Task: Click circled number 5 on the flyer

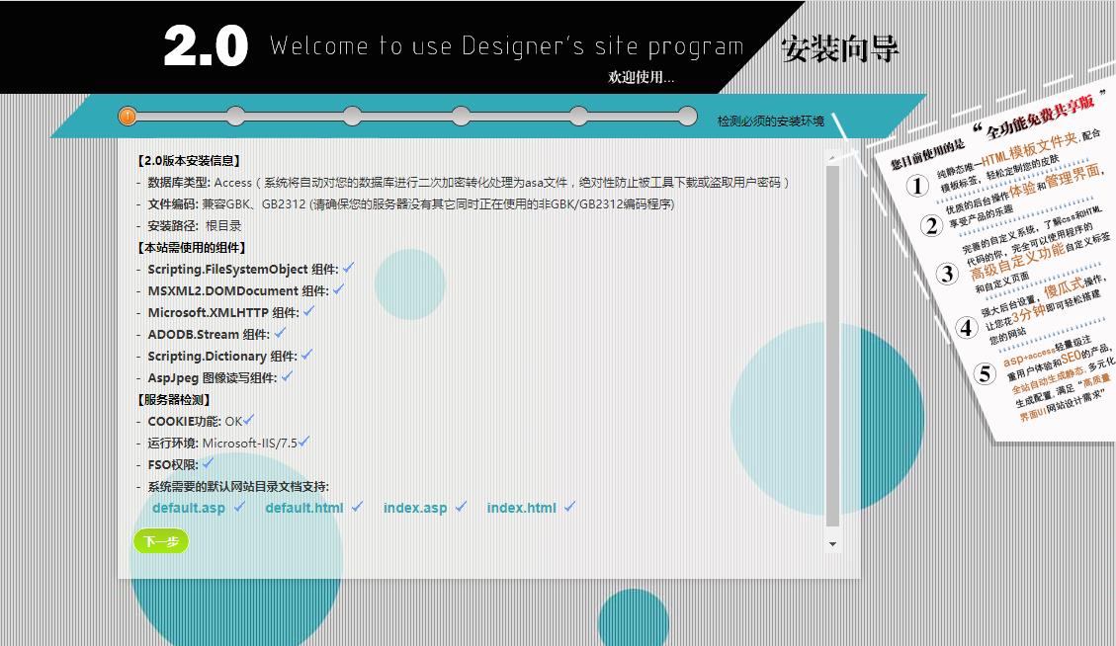Action: pos(985,373)
